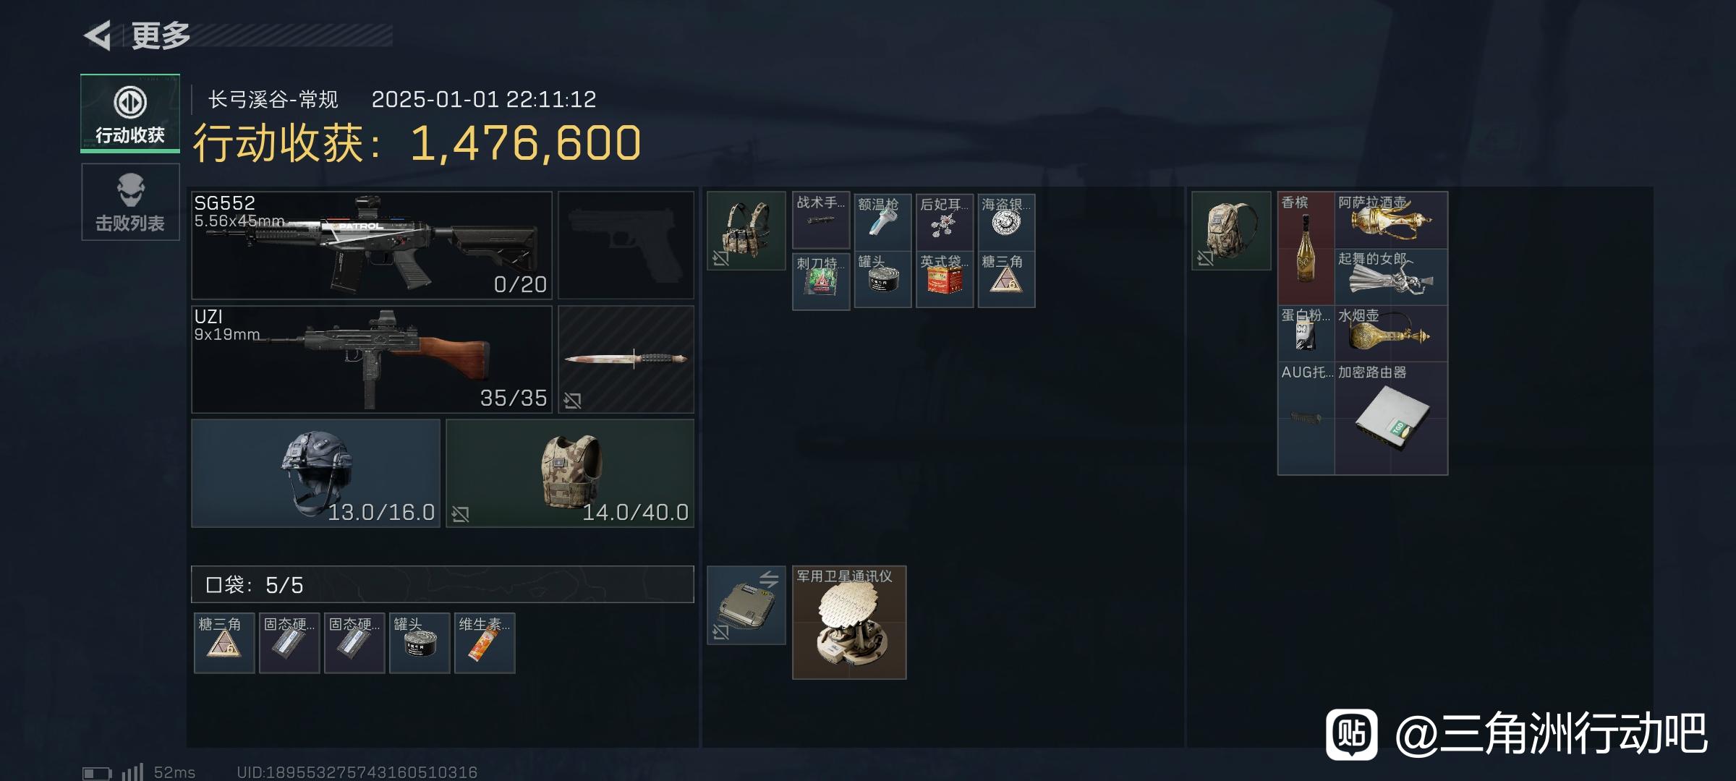
Task: Select the UZI submachine gun slot
Action: click(371, 359)
